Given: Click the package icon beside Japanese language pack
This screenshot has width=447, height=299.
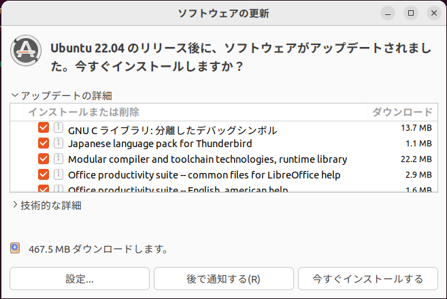Looking at the screenshot, I should 58,143.
